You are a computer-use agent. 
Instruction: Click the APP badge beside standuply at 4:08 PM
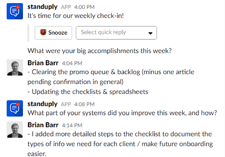66,104
